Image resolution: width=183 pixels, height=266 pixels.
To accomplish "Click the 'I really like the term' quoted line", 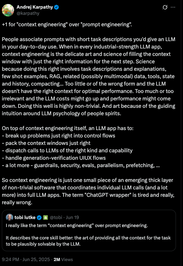I will click(x=77, y=226).
